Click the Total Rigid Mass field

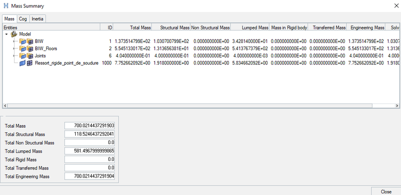click(90, 159)
